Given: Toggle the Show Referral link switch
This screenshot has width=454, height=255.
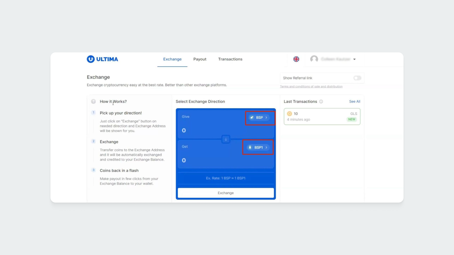Looking at the screenshot, I should click(357, 78).
